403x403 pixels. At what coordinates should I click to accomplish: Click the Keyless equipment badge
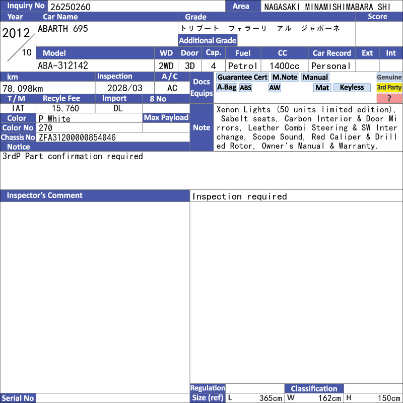pyautogui.click(x=352, y=87)
